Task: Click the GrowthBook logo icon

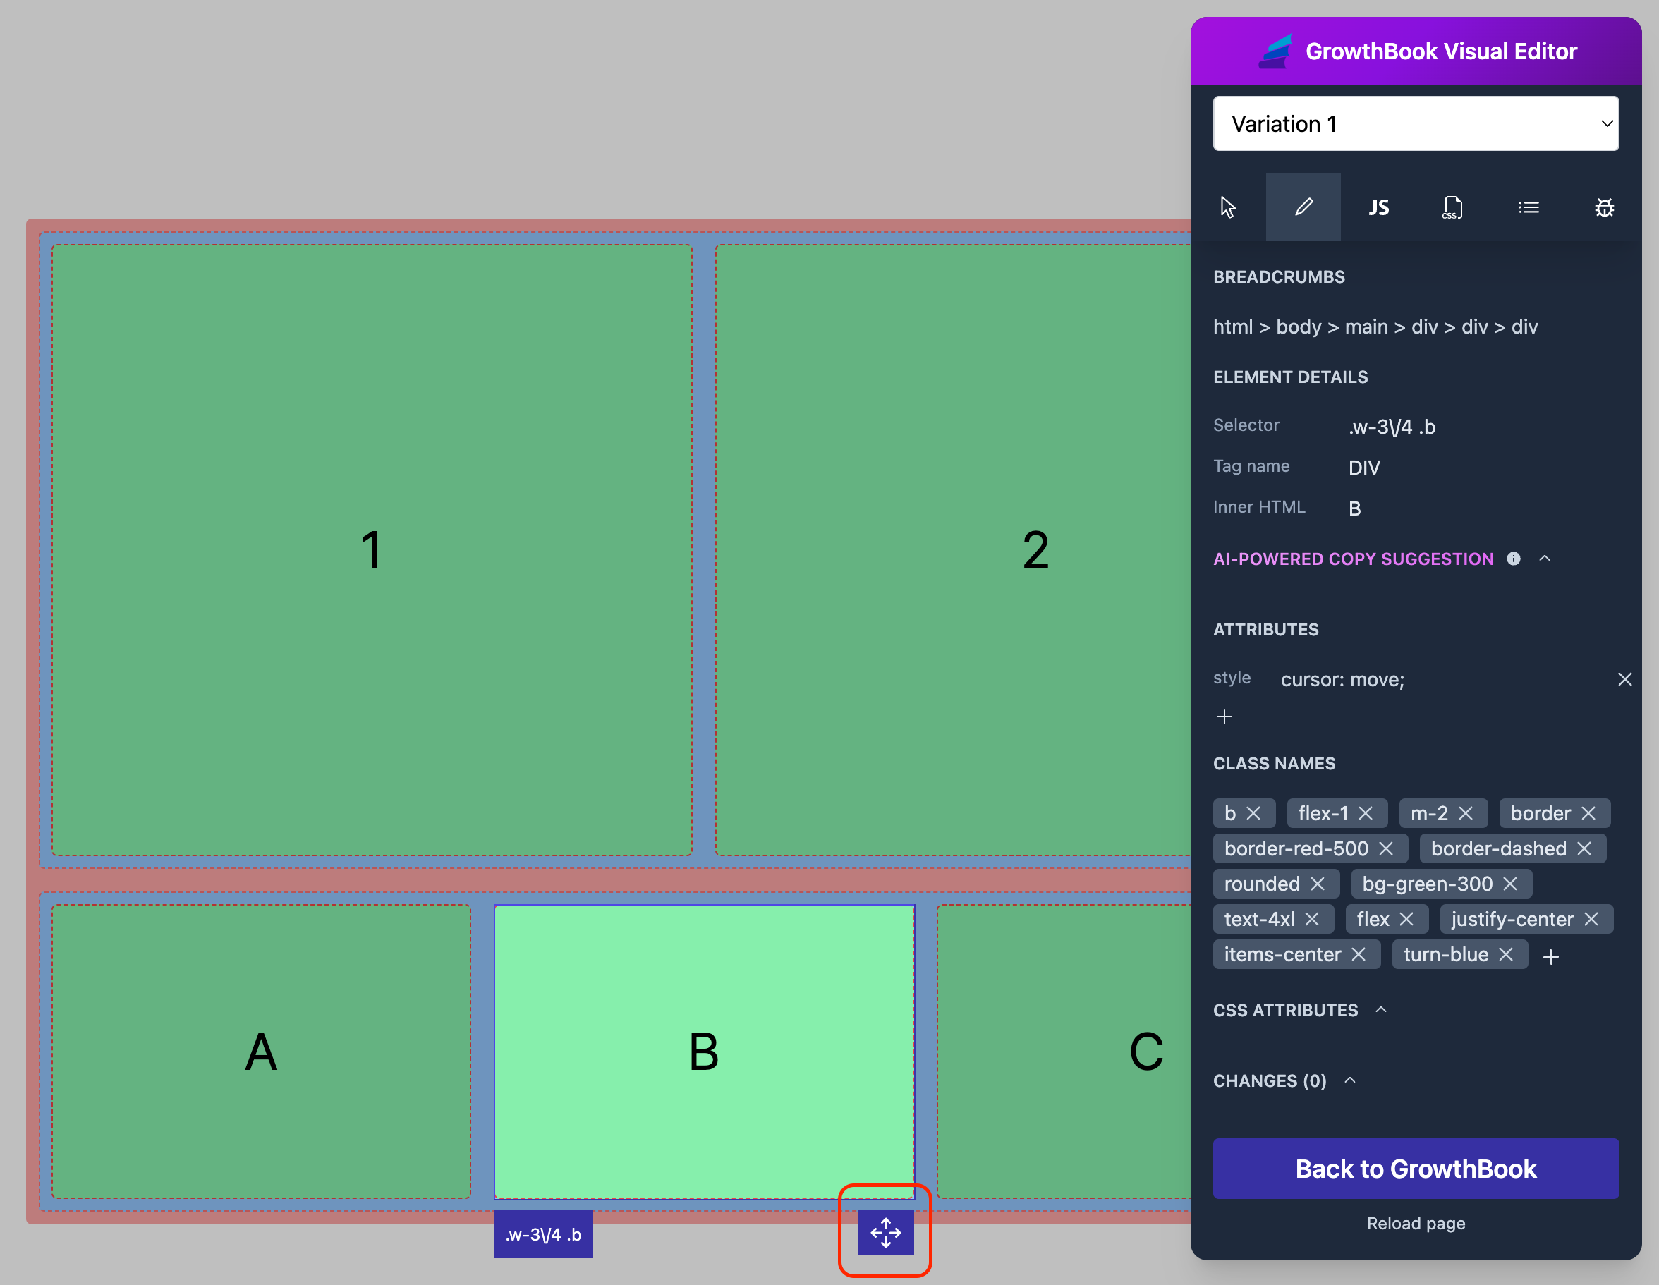Action: pyautogui.click(x=1275, y=51)
